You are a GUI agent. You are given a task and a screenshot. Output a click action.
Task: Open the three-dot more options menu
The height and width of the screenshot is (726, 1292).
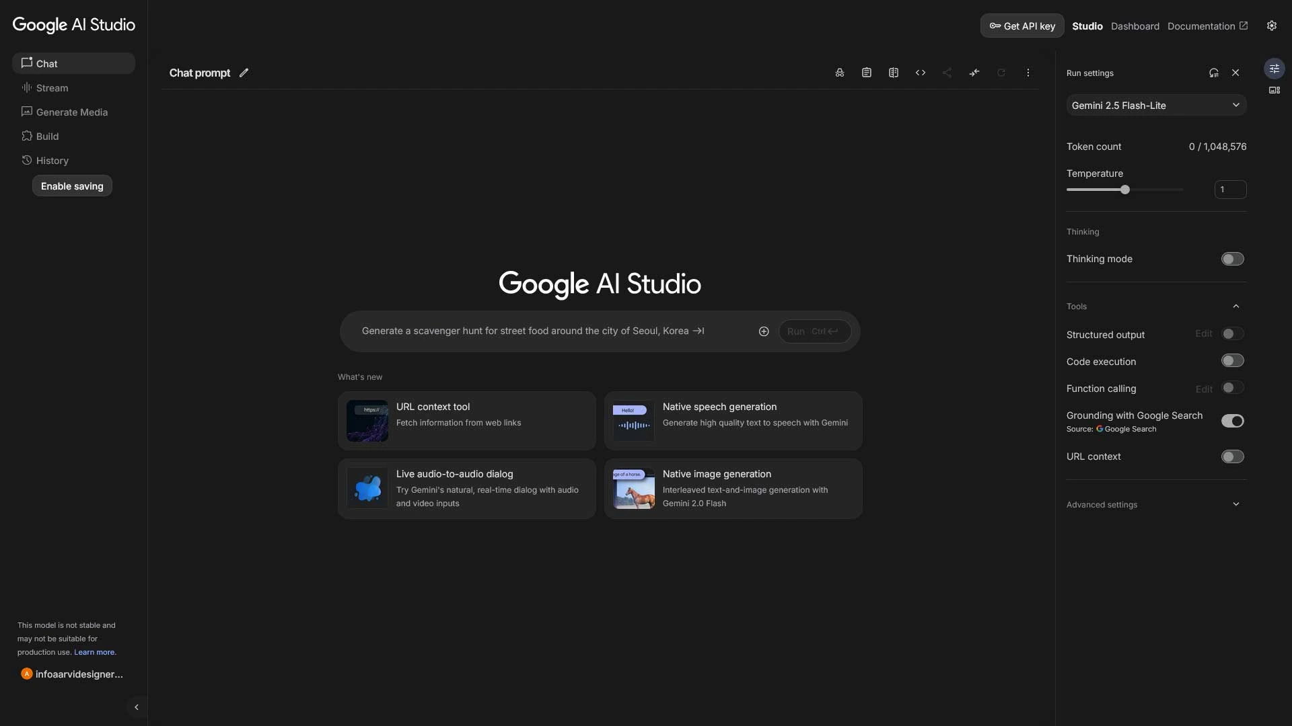pyautogui.click(x=1028, y=73)
